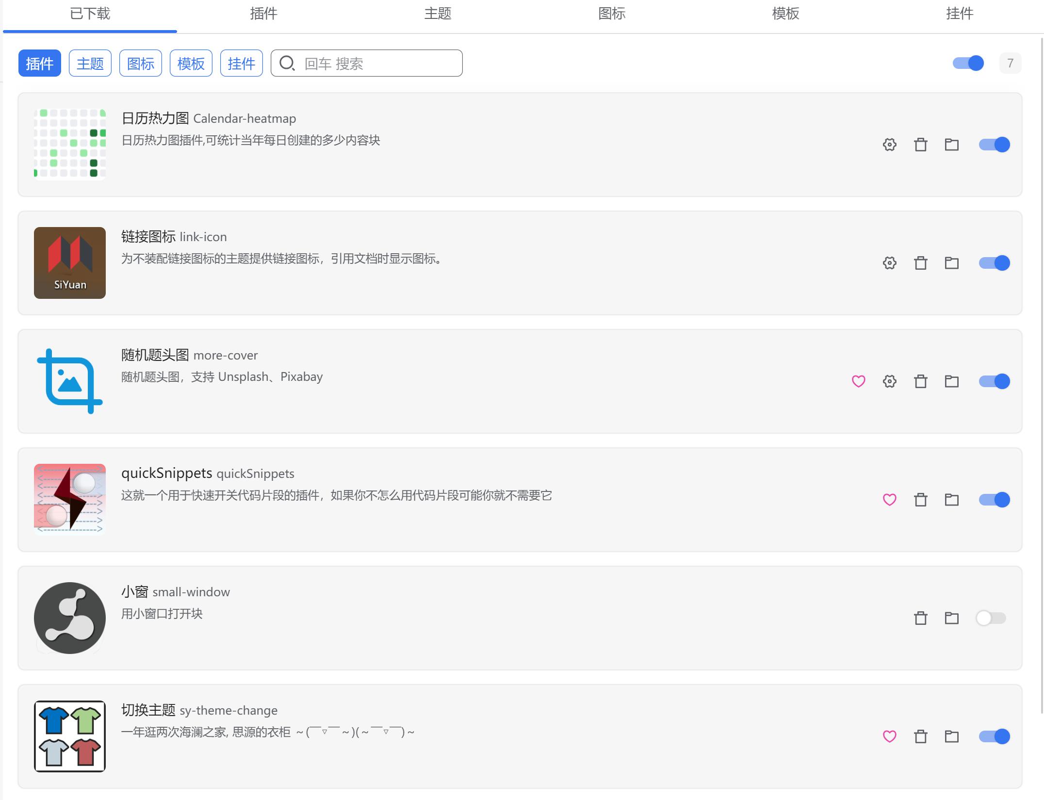Open settings for Calendar-heatmap plugin

[x=889, y=145]
